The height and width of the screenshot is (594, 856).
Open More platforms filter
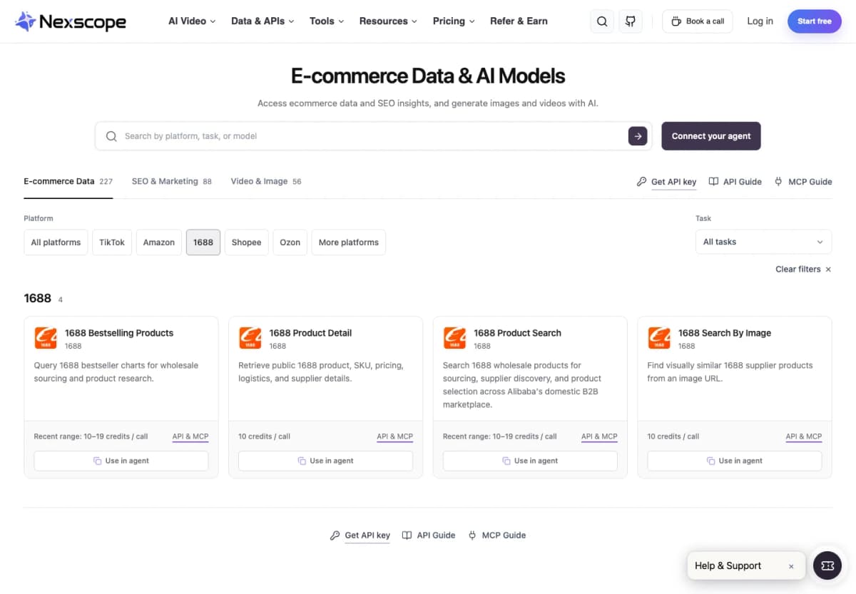349,242
